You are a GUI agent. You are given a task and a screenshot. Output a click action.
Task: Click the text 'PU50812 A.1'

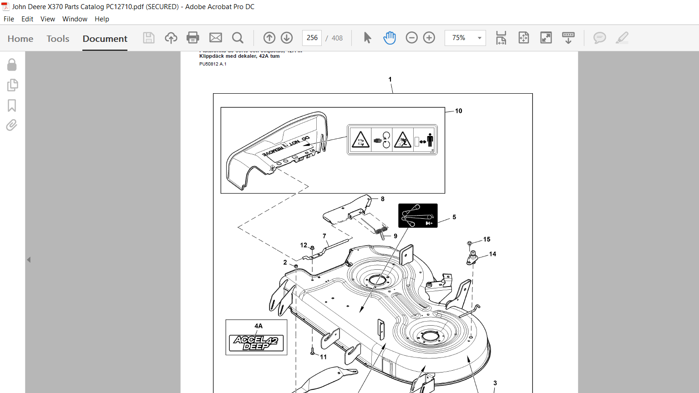(213, 64)
